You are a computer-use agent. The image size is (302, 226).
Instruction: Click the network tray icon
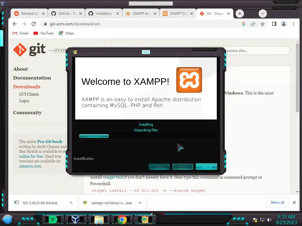pyautogui.click(x=262, y=220)
